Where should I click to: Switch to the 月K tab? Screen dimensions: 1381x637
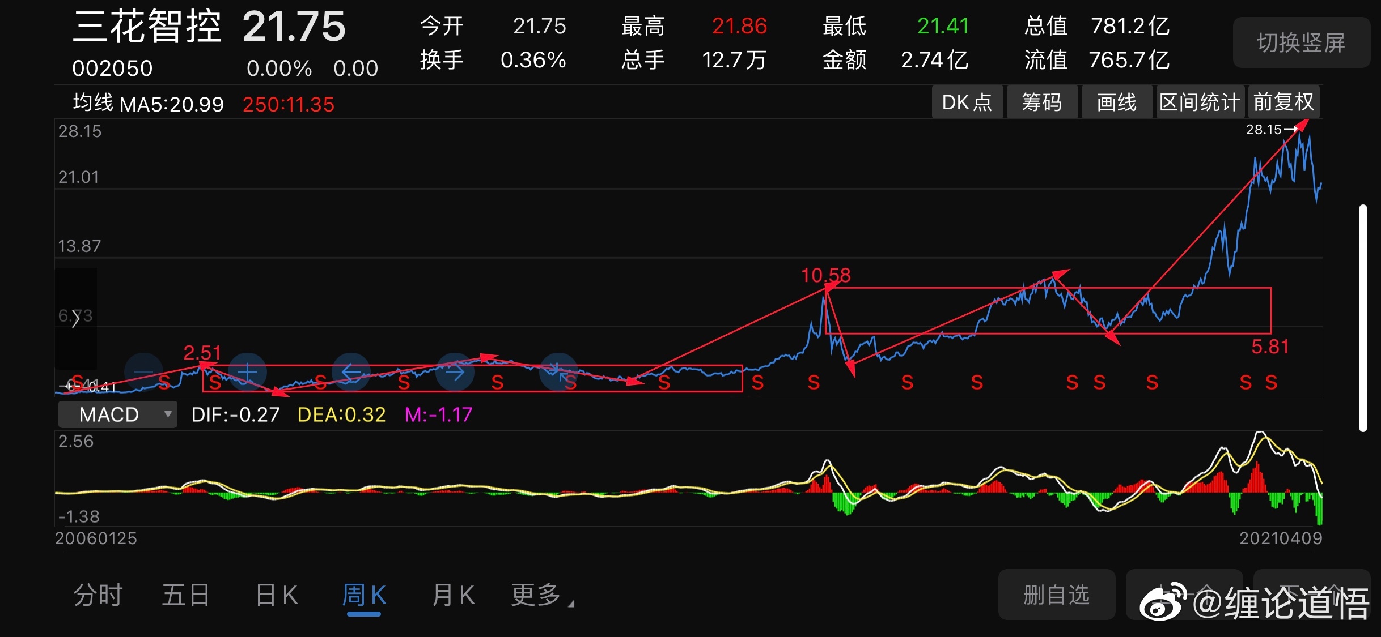pos(453,595)
